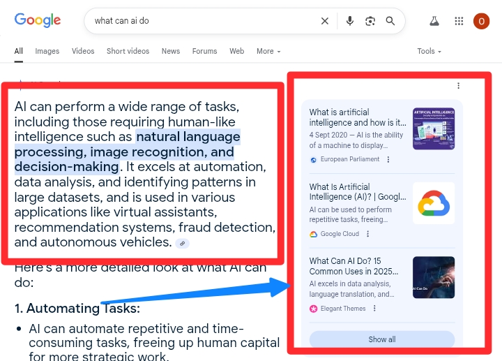Viewport: 502px width, 361px height.
Task: Click the Google logo
Action: [x=38, y=20]
